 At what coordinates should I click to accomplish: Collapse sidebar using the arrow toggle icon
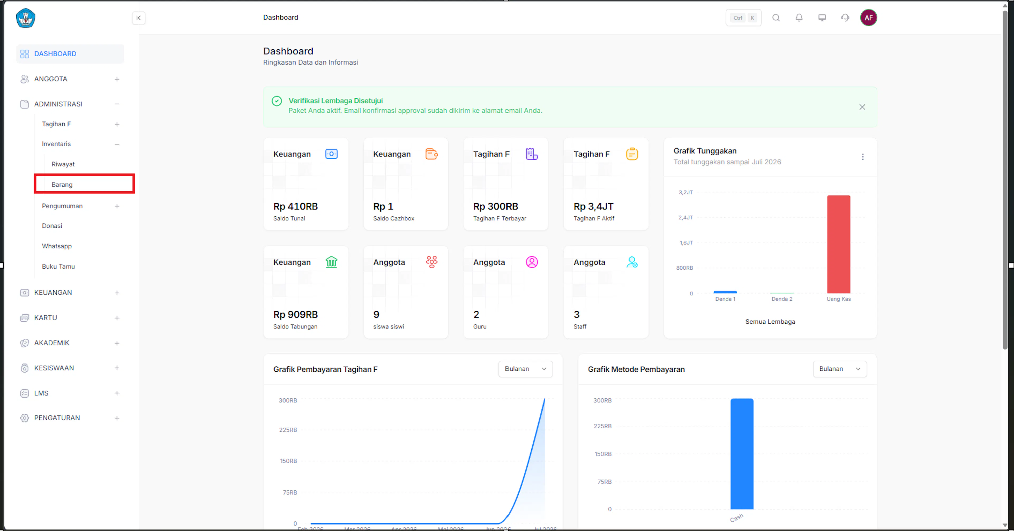[x=139, y=18]
